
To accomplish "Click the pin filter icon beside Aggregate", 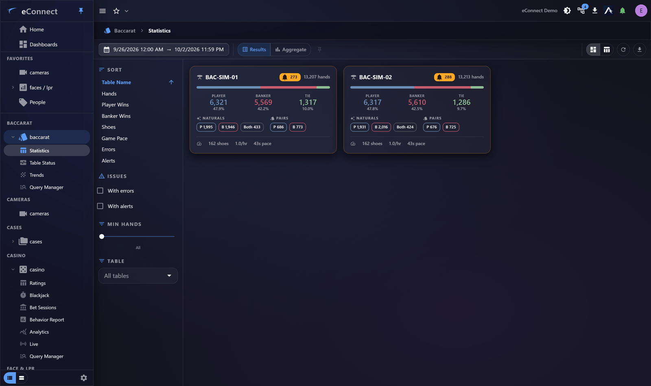I will tap(320, 50).
